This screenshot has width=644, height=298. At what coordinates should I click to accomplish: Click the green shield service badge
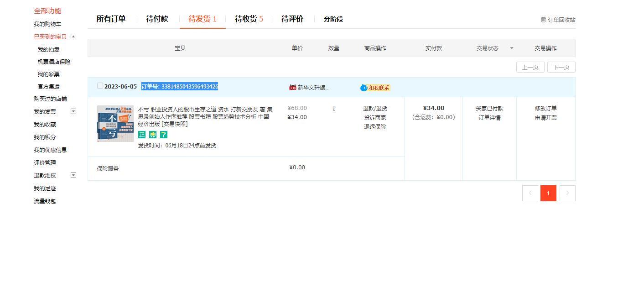pos(153,135)
